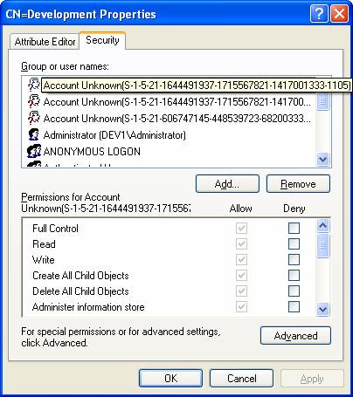
Task: Switch to the Attribute Editor tab
Action: click(45, 42)
